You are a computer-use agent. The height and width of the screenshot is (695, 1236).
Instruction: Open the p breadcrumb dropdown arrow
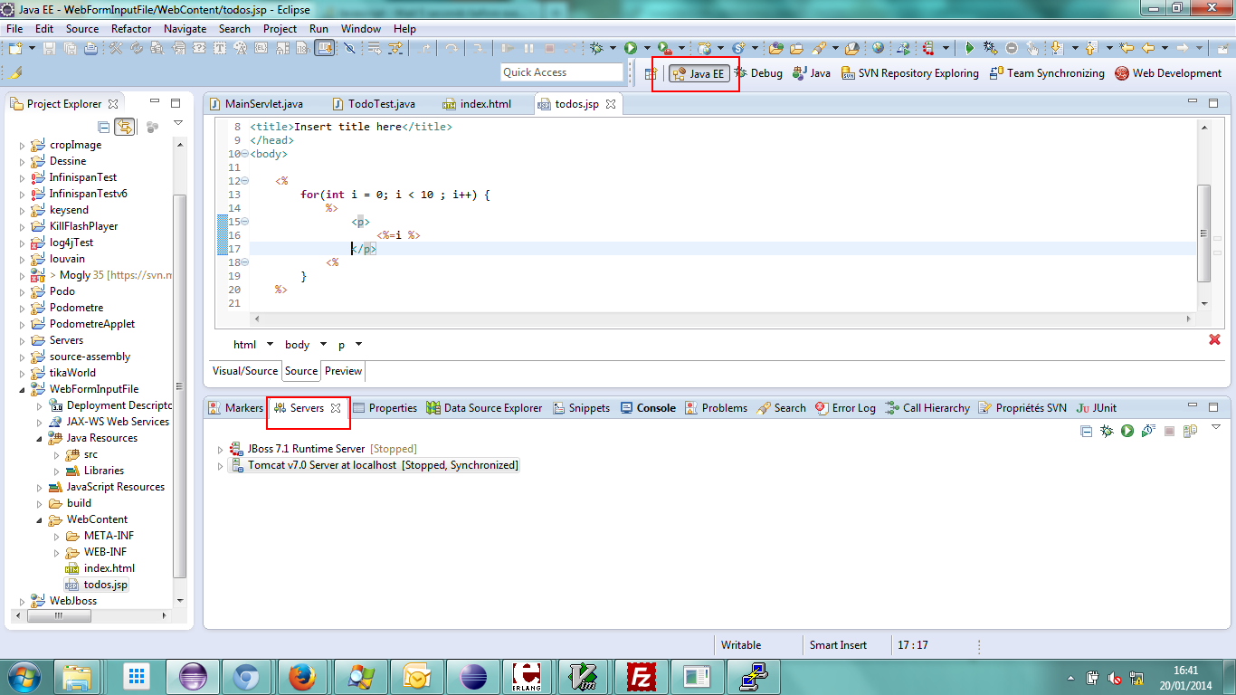(358, 345)
